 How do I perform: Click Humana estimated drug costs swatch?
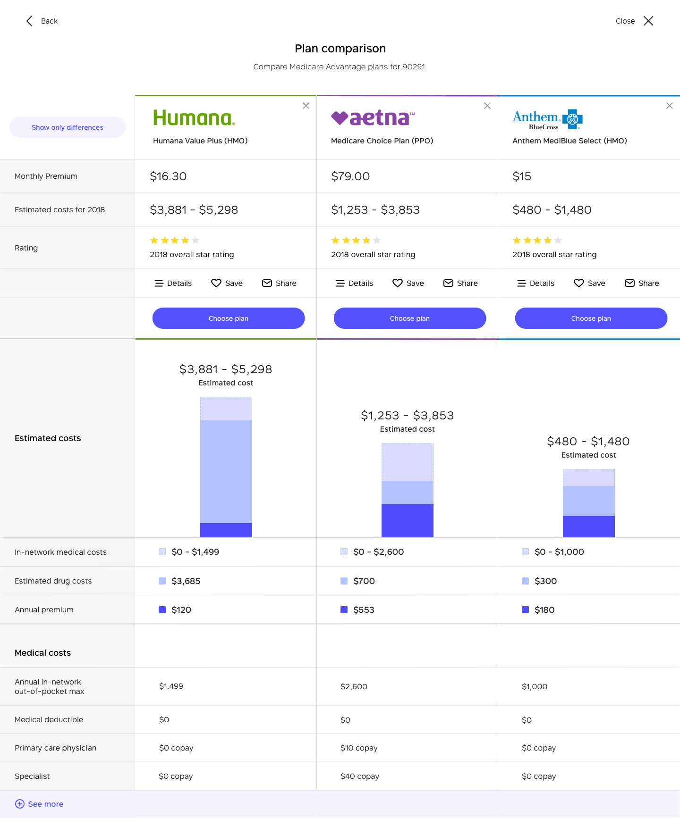click(162, 581)
